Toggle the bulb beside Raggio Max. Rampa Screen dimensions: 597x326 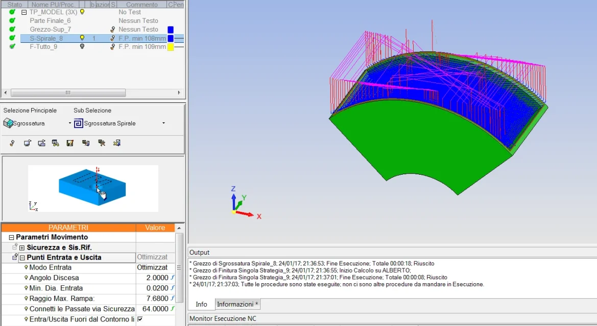tap(26, 298)
